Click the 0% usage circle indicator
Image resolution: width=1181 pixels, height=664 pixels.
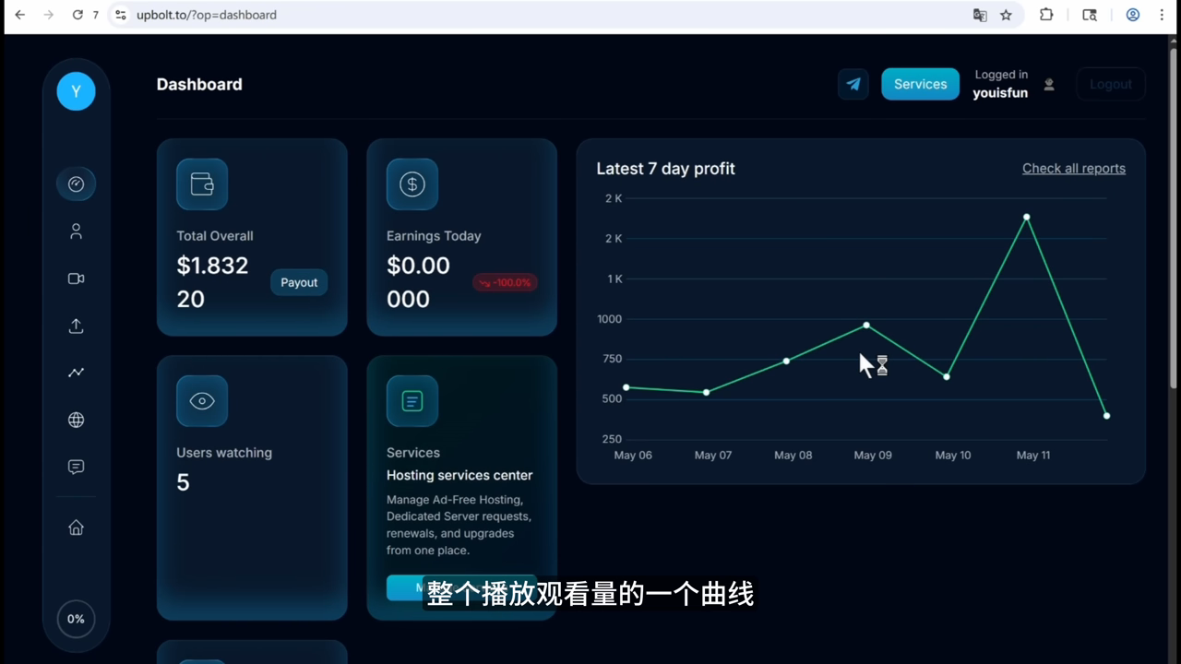76,619
